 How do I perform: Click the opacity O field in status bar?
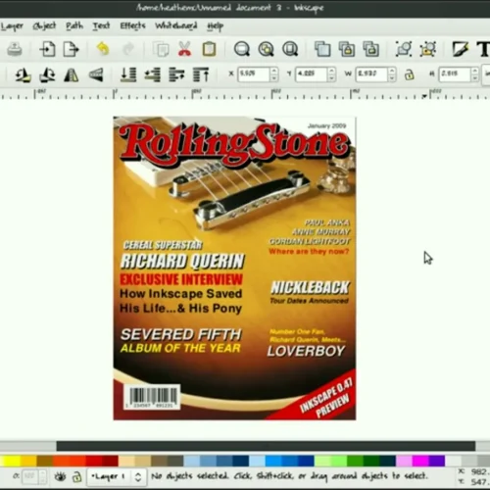(29, 477)
